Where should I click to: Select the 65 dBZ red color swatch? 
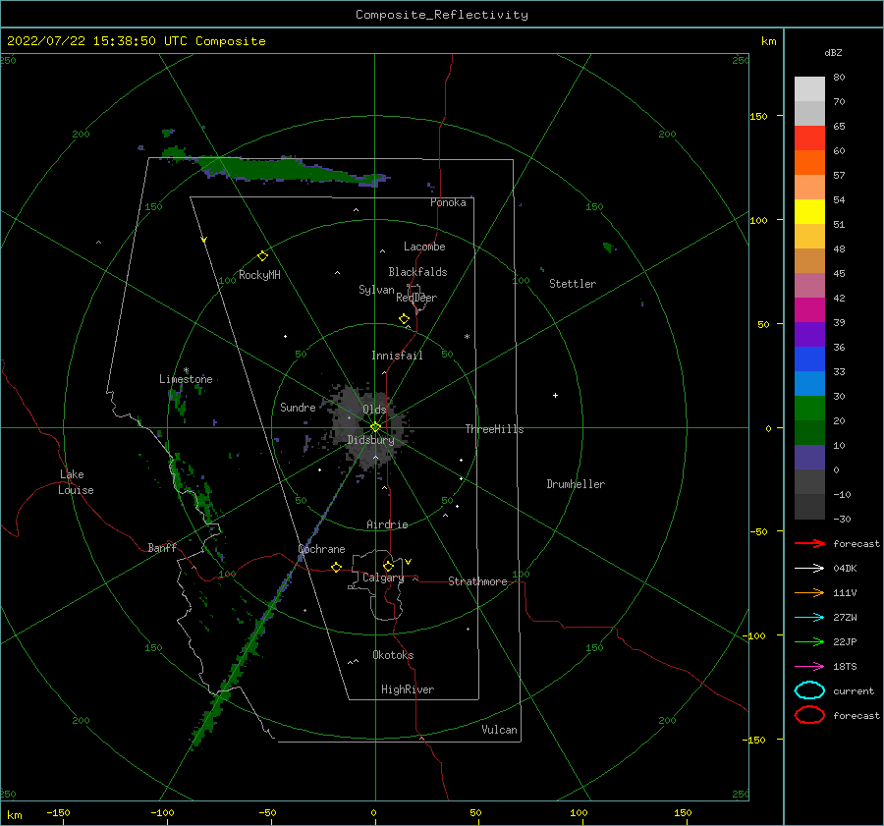point(809,138)
